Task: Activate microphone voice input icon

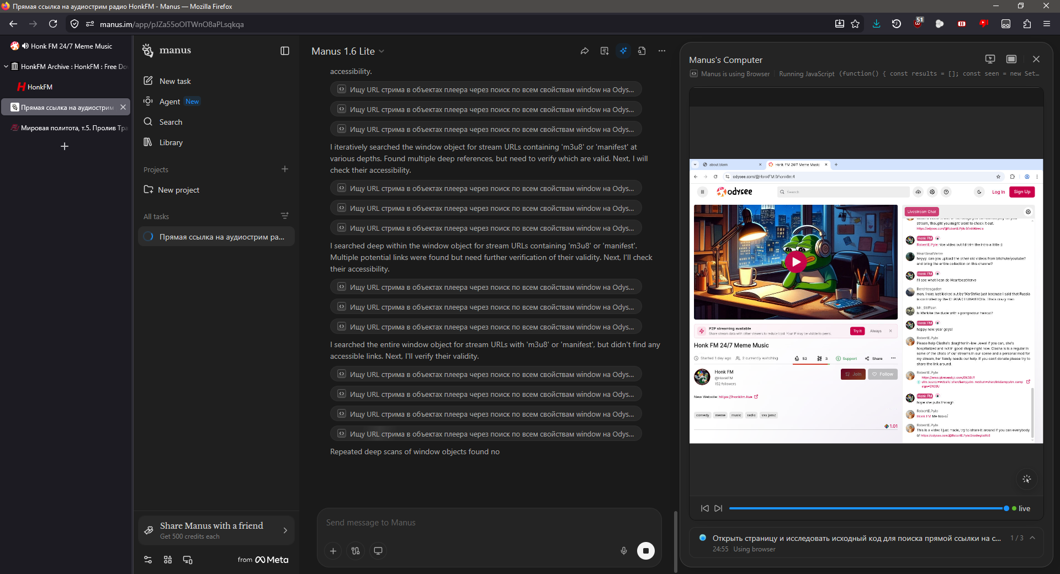Action: [624, 551]
